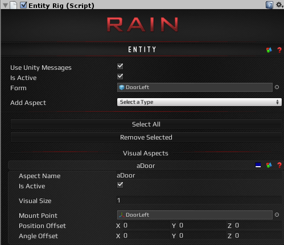Click the Select All button
The image size is (284, 245).
point(146,124)
